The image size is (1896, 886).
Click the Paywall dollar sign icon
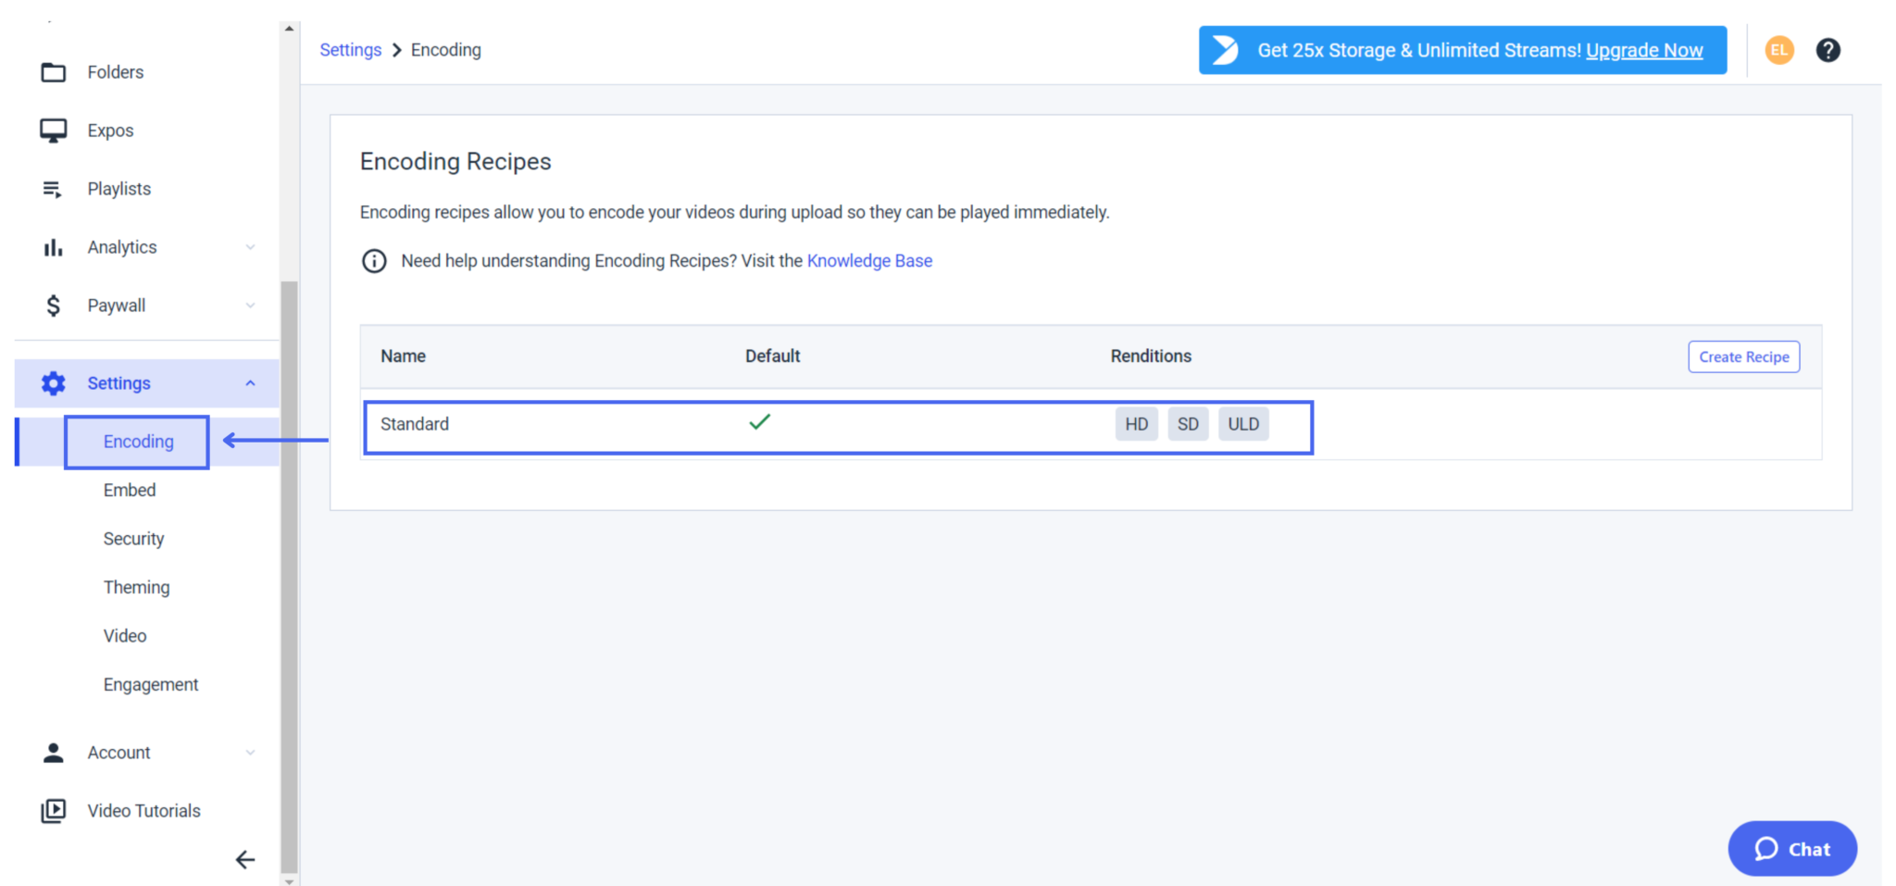click(54, 306)
